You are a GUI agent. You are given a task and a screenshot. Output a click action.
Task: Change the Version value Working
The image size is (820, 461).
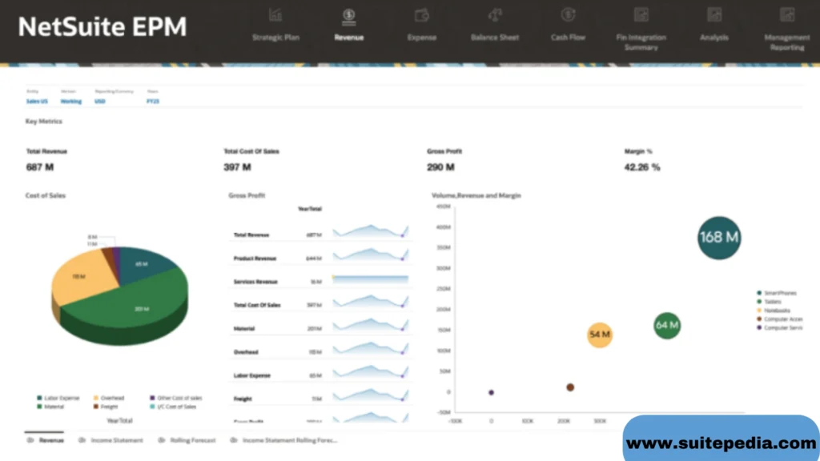(71, 102)
